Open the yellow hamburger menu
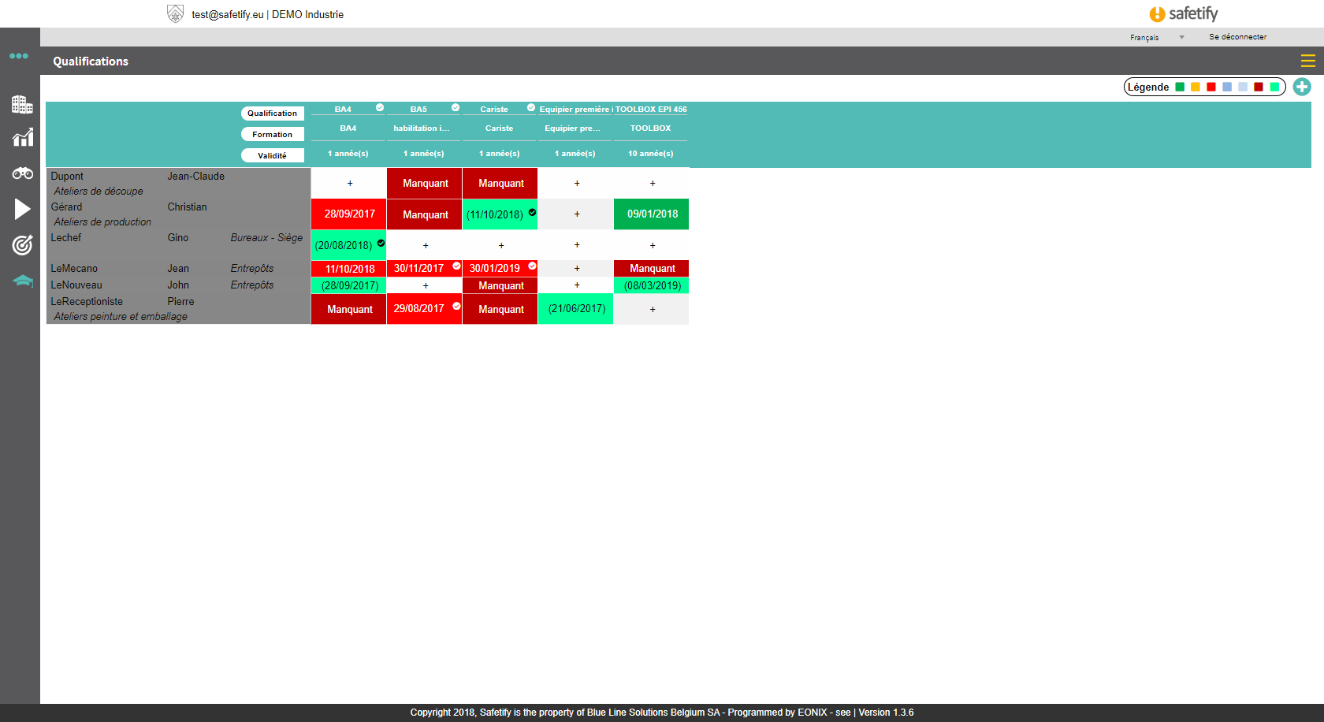 tap(1307, 61)
